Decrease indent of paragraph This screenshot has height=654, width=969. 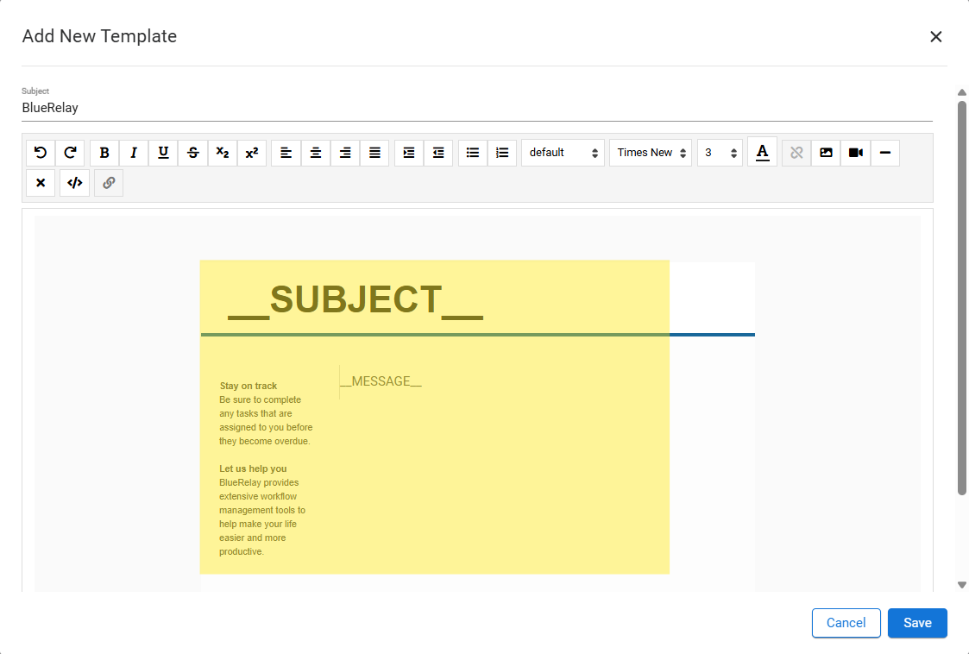coord(438,153)
